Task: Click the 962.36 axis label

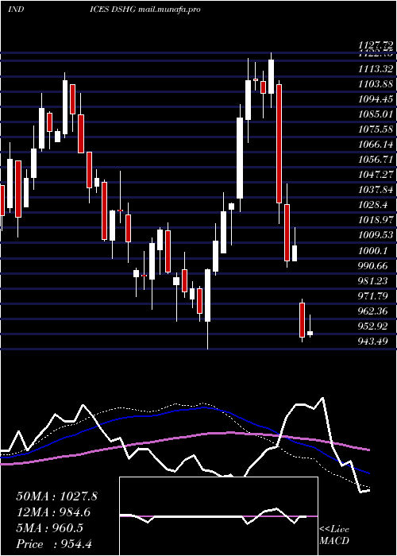Action: (373, 311)
